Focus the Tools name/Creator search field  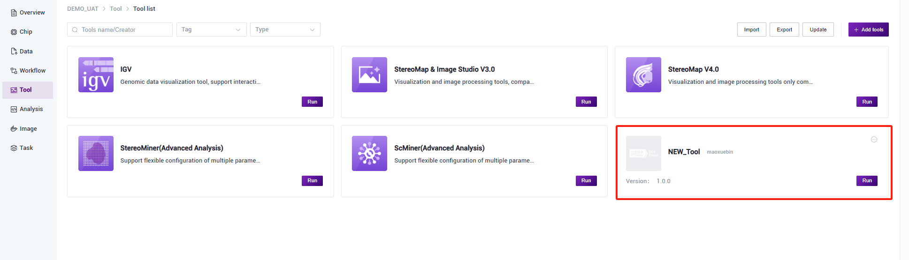tap(120, 30)
